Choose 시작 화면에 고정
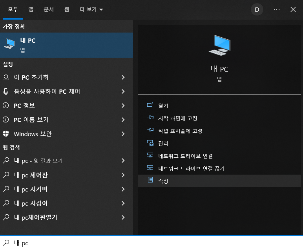Screen dimensions: 303x248 (219, 118)
